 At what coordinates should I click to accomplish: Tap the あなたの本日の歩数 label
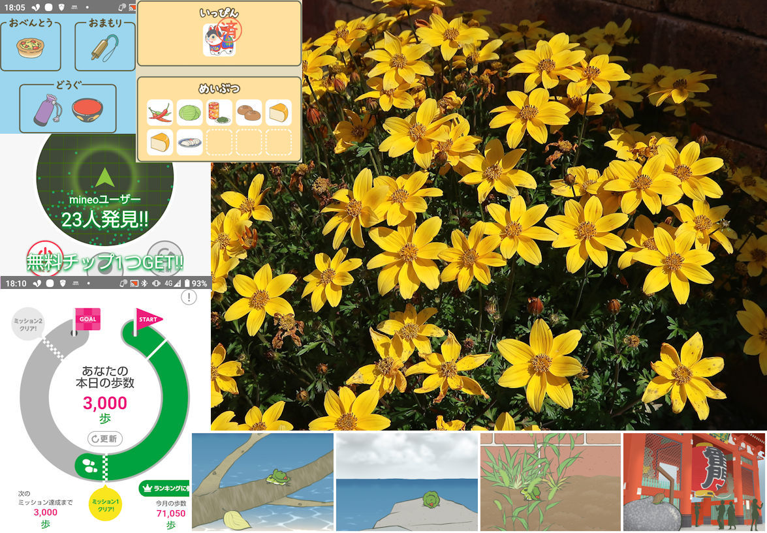105,376
